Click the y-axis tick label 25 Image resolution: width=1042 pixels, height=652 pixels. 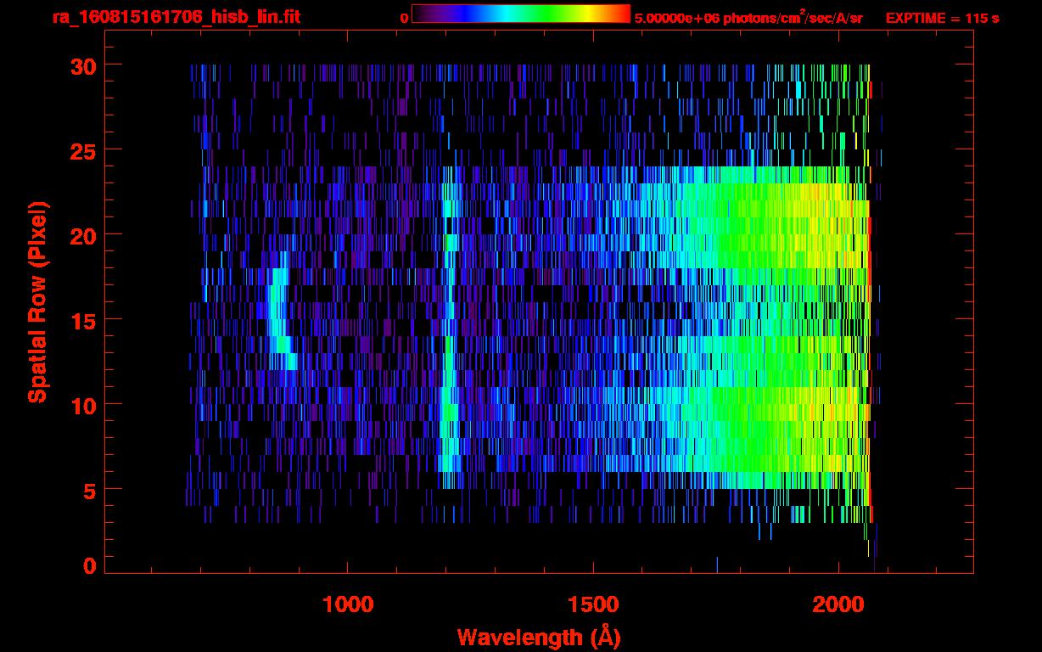[81, 150]
